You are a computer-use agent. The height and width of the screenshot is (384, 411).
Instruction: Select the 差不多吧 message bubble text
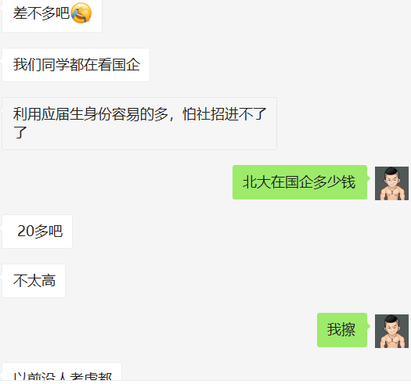[41, 13]
